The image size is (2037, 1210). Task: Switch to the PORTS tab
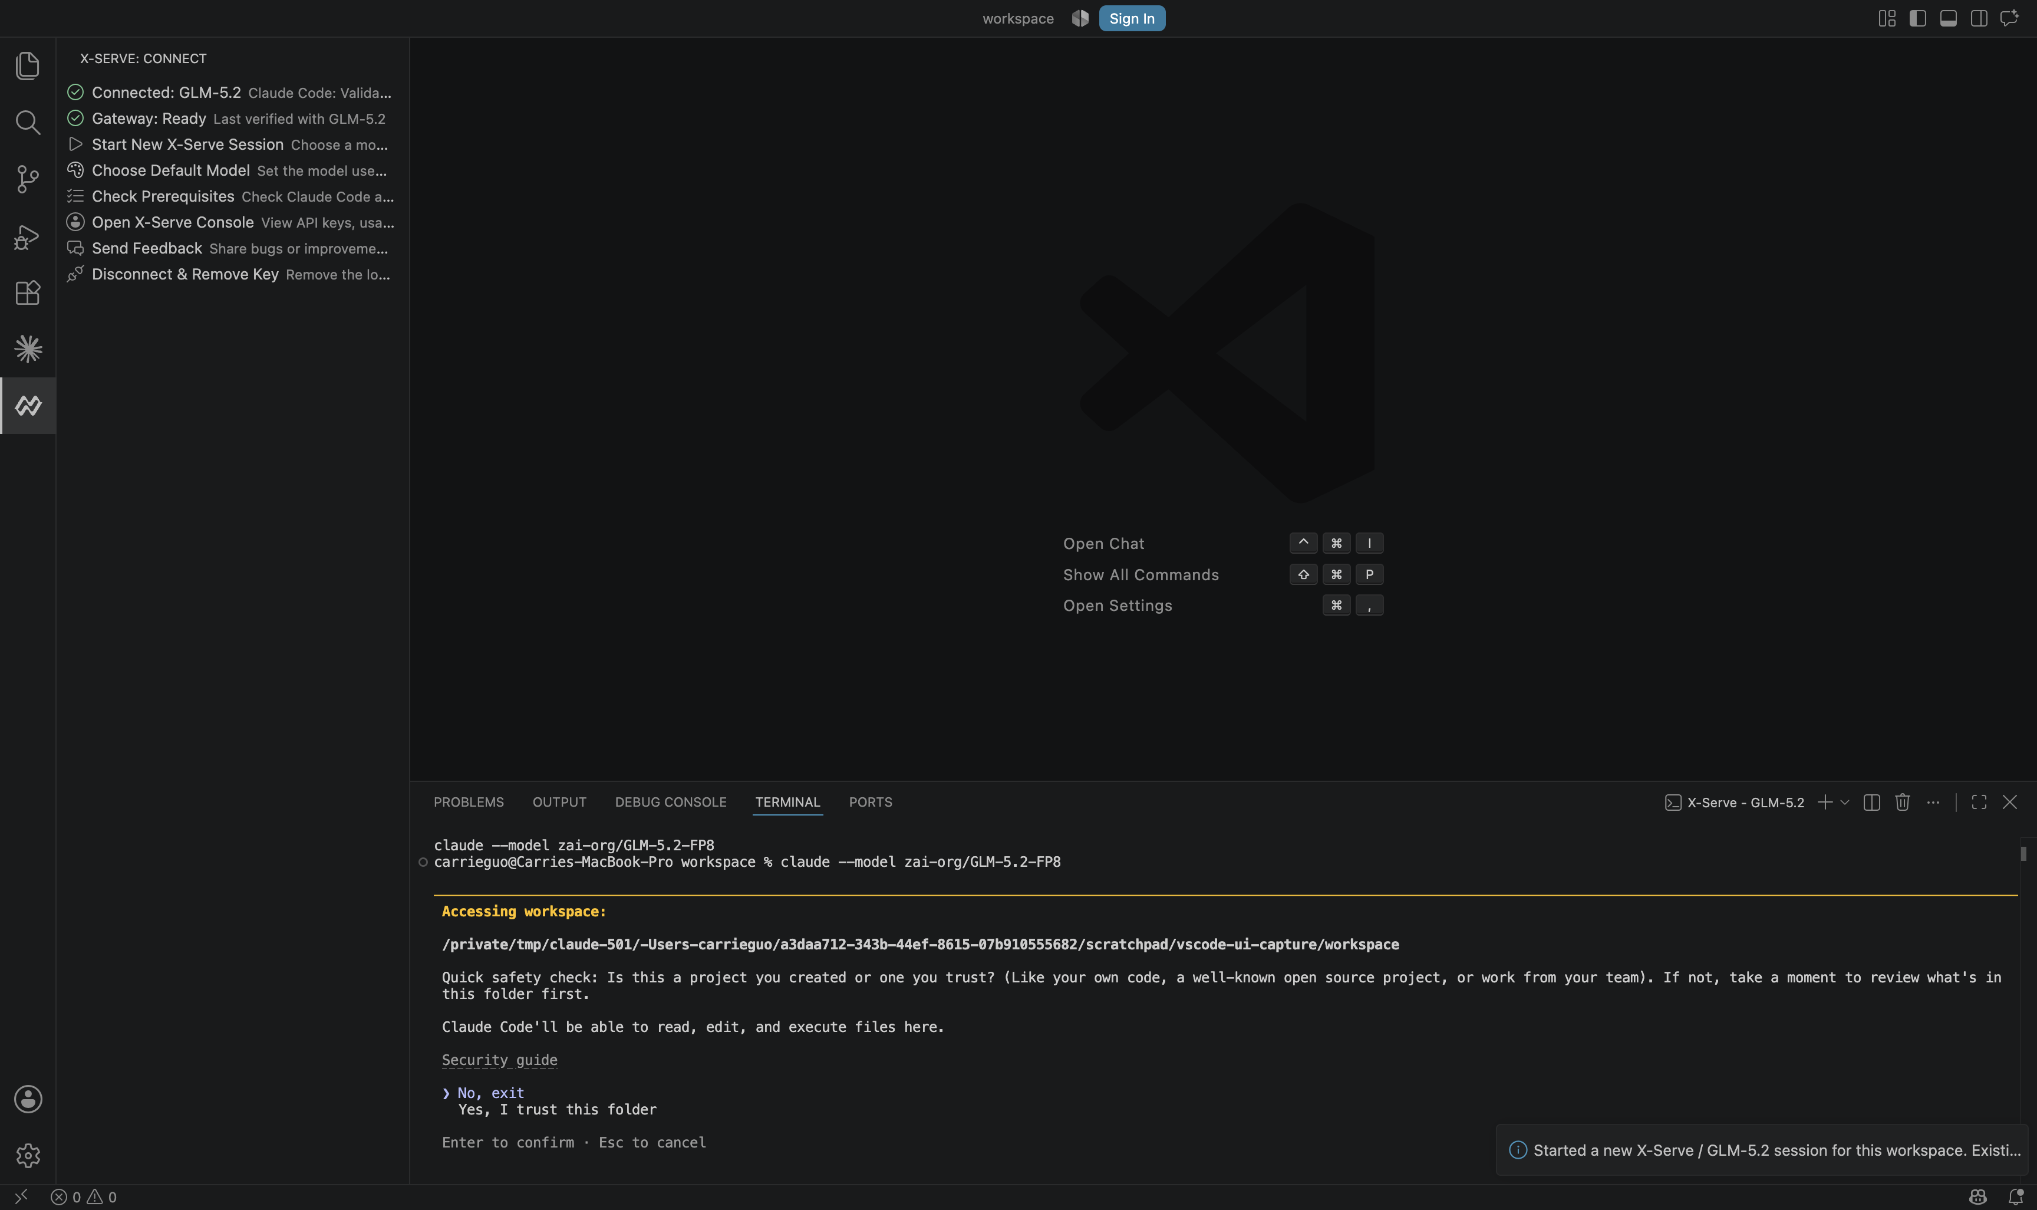870,803
